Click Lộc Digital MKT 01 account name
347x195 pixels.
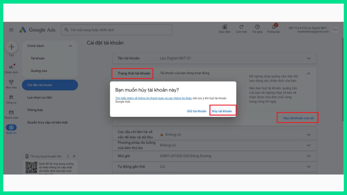point(175,58)
